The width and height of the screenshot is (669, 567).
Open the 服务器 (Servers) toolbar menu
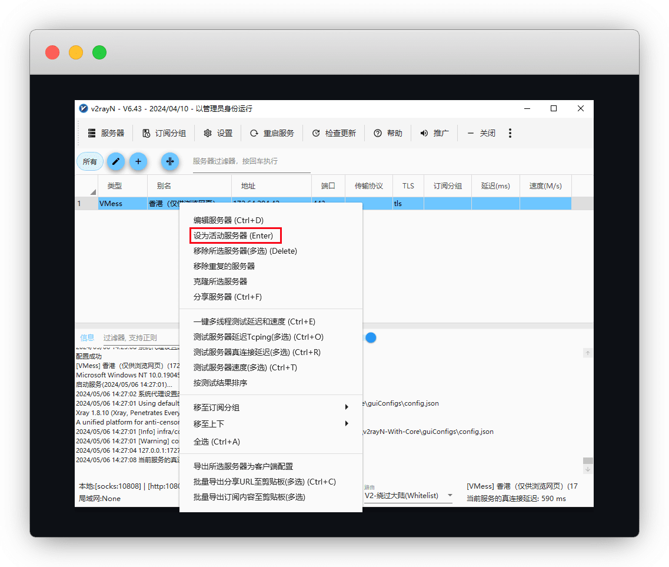point(106,133)
